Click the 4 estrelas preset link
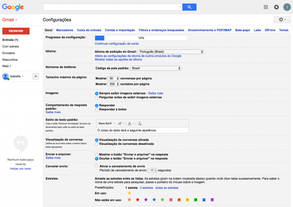293x207 pixels. 146,188
